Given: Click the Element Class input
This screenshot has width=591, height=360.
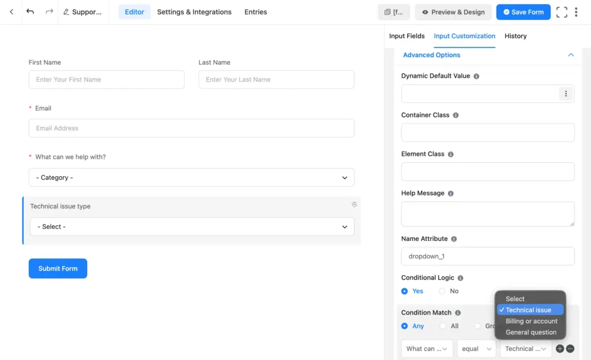Looking at the screenshot, I should point(488,172).
